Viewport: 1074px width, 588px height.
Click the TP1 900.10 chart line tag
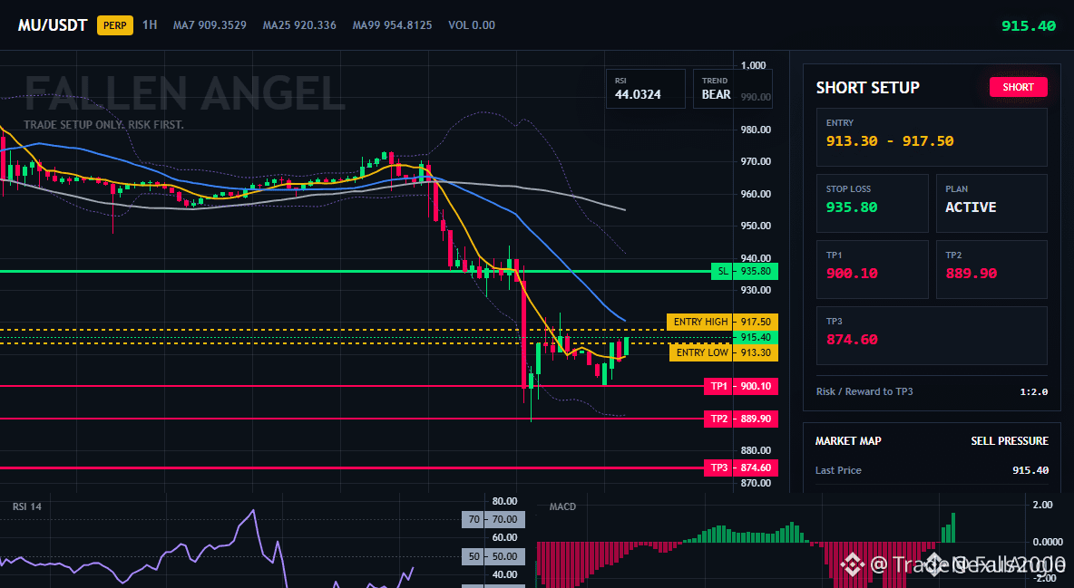click(x=740, y=386)
